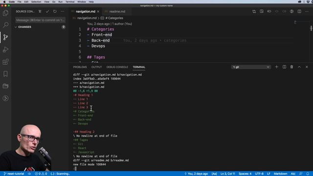Screen dimensions: 313x176
Task: Open the Help menu
Action: [91, 1]
